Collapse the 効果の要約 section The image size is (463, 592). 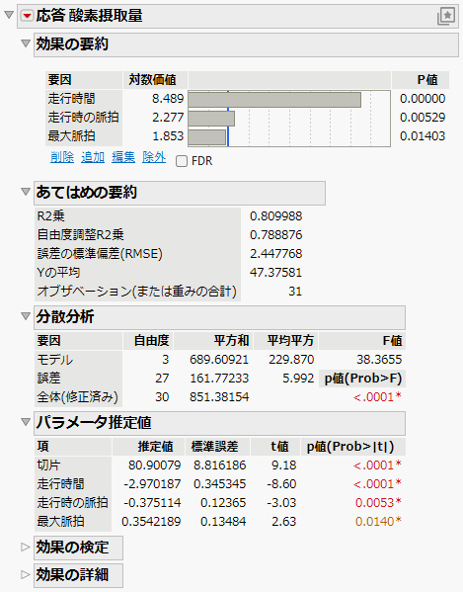coord(26,43)
